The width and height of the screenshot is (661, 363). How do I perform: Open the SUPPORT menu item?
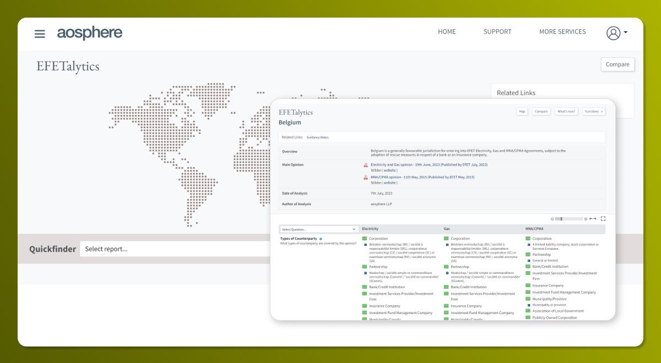point(497,32)
